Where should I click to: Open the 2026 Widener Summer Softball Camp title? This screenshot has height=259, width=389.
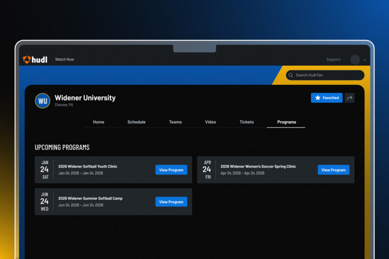coord(90,199)
